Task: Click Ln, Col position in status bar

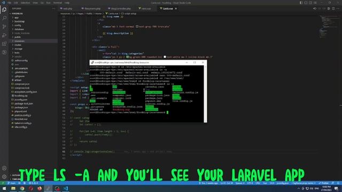Action: click(x=227, y=183)
